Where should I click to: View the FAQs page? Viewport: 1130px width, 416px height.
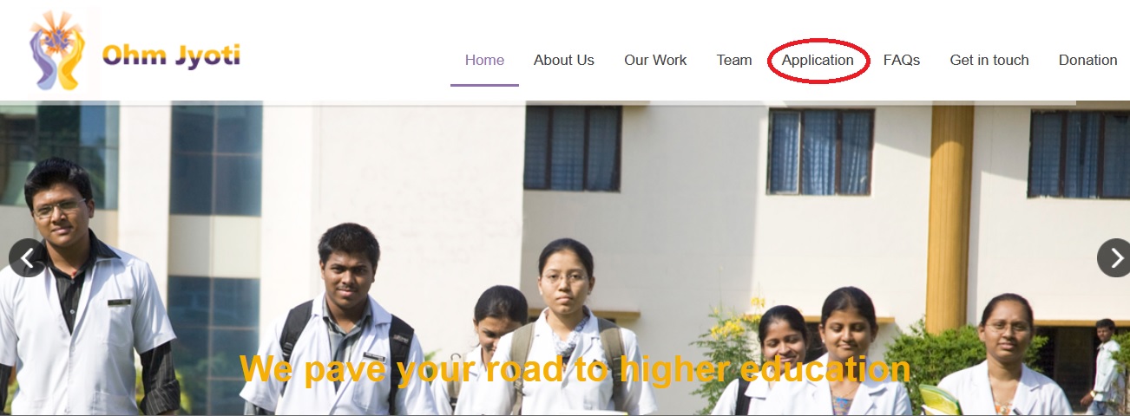tap(902, 61)
